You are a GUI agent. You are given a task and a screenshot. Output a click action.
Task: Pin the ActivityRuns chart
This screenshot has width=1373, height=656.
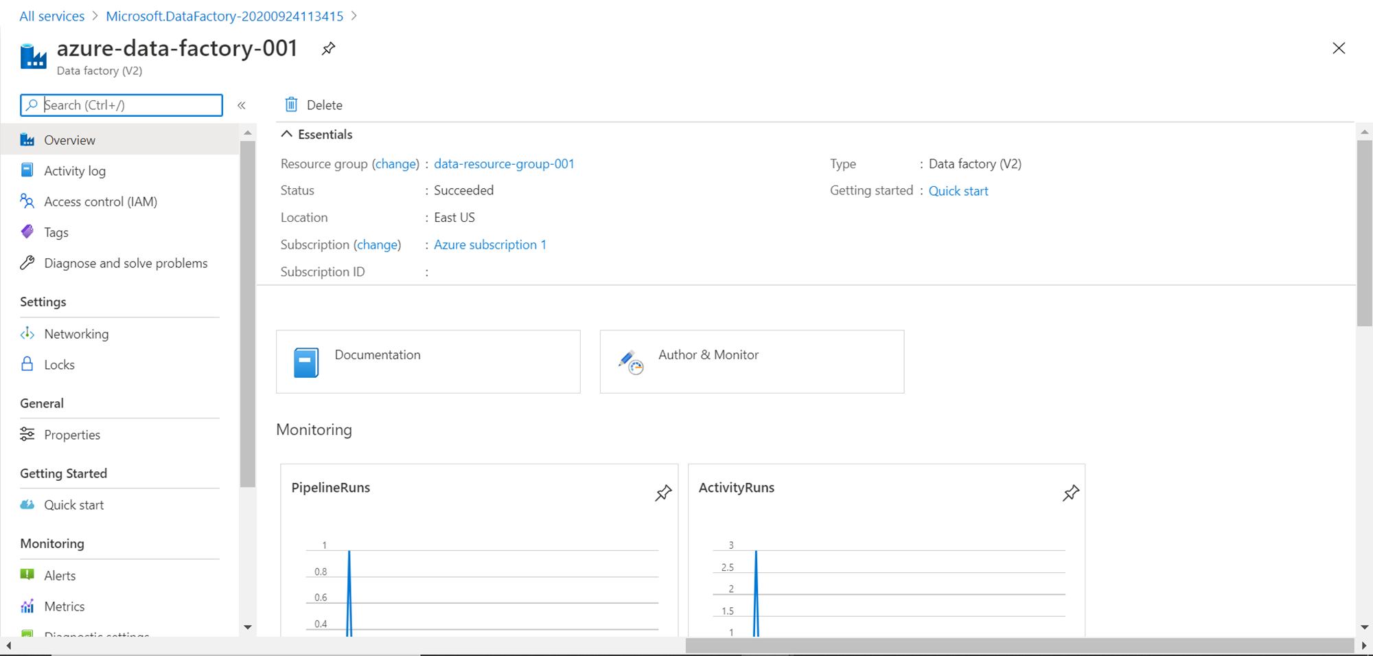click(1071, 493)
